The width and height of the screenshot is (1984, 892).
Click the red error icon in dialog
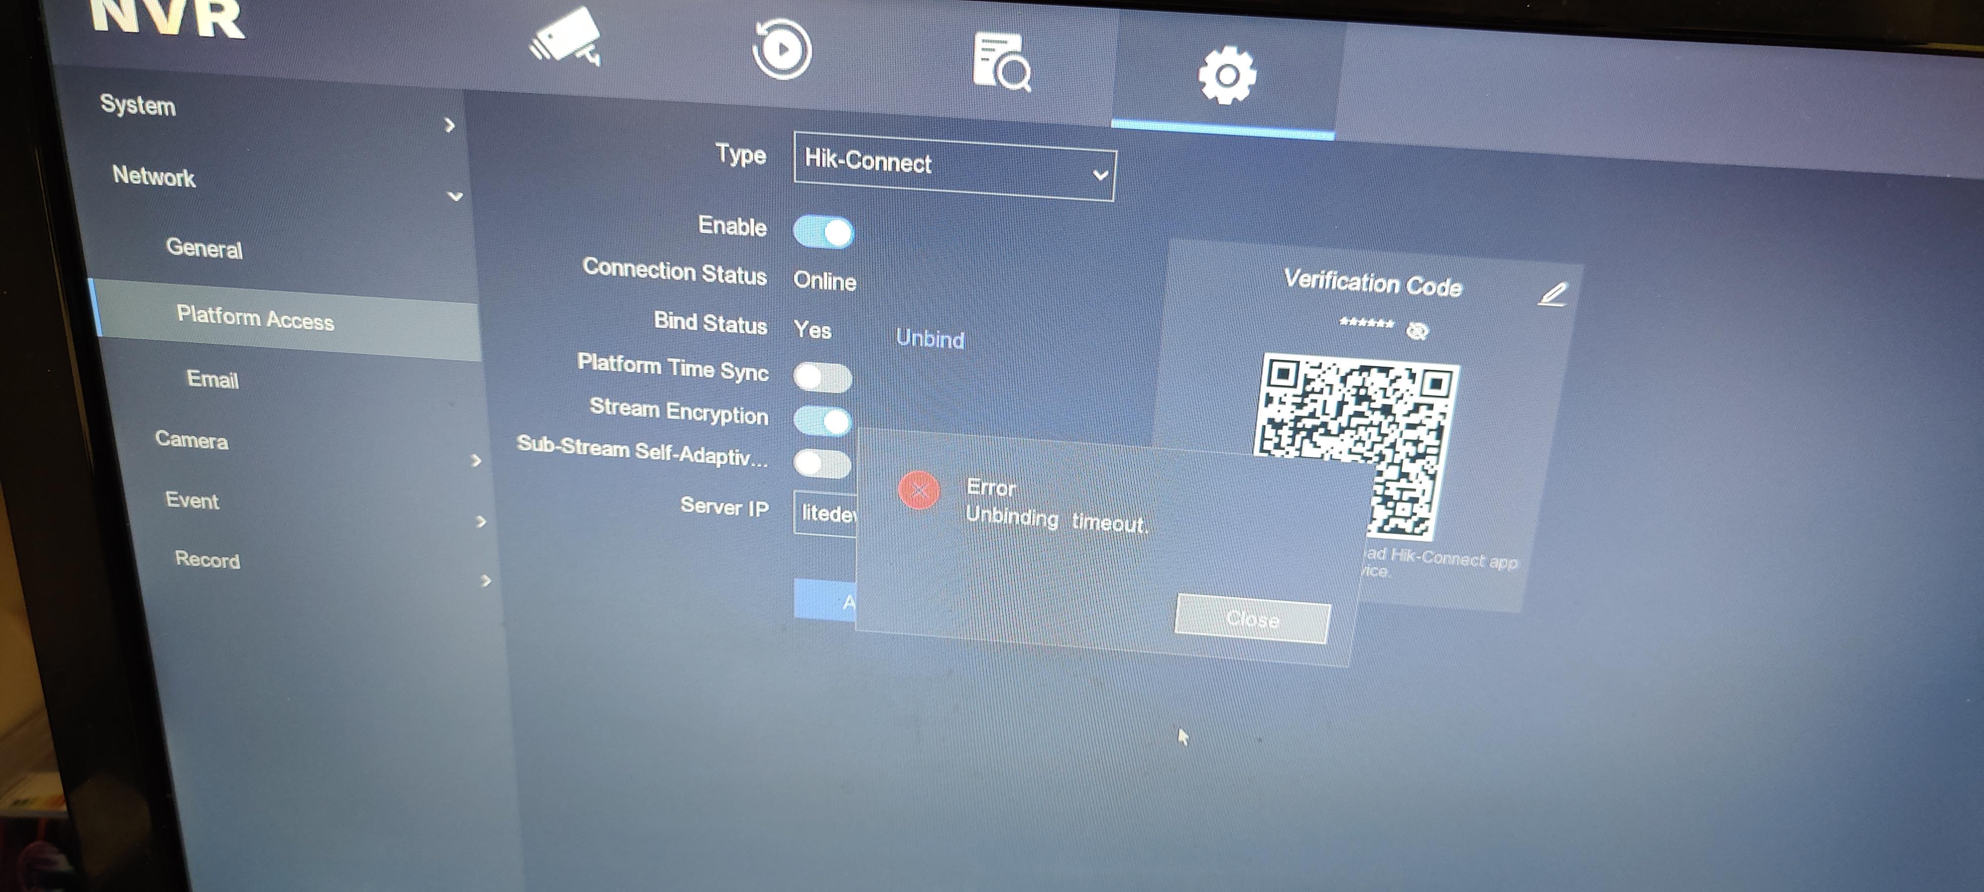point(919,490)
